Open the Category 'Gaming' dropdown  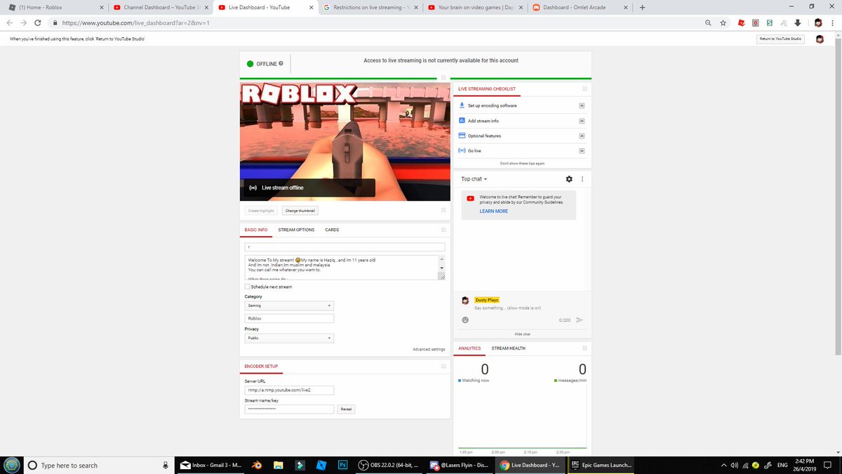[x=289, y=306]
